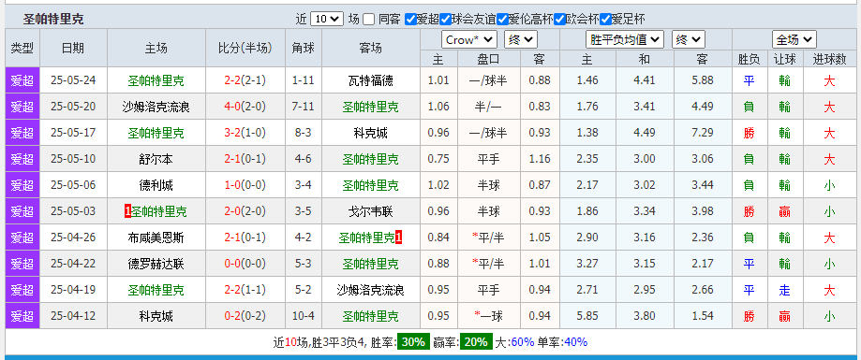Open 戈尔韦联 away team link

[x=371, y=211]
